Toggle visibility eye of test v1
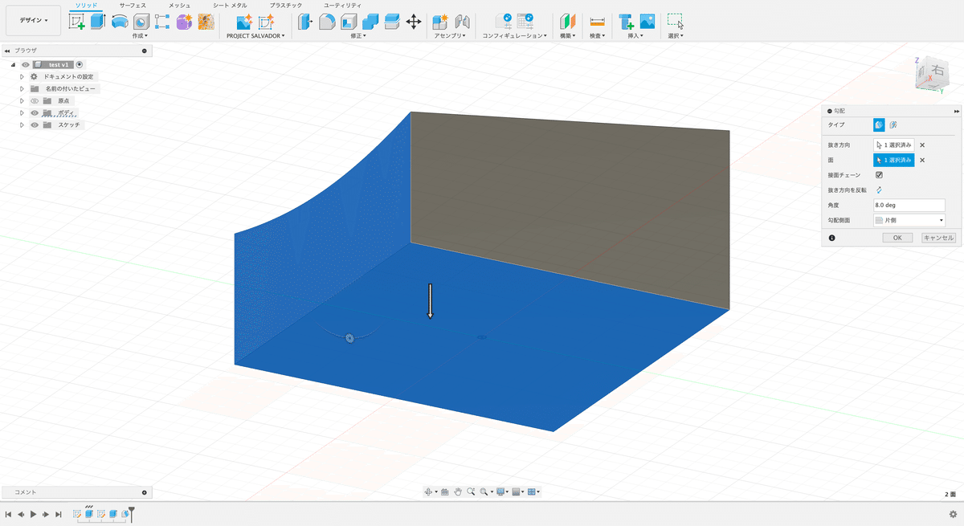 pyautogui.click(x=25, y=64)
